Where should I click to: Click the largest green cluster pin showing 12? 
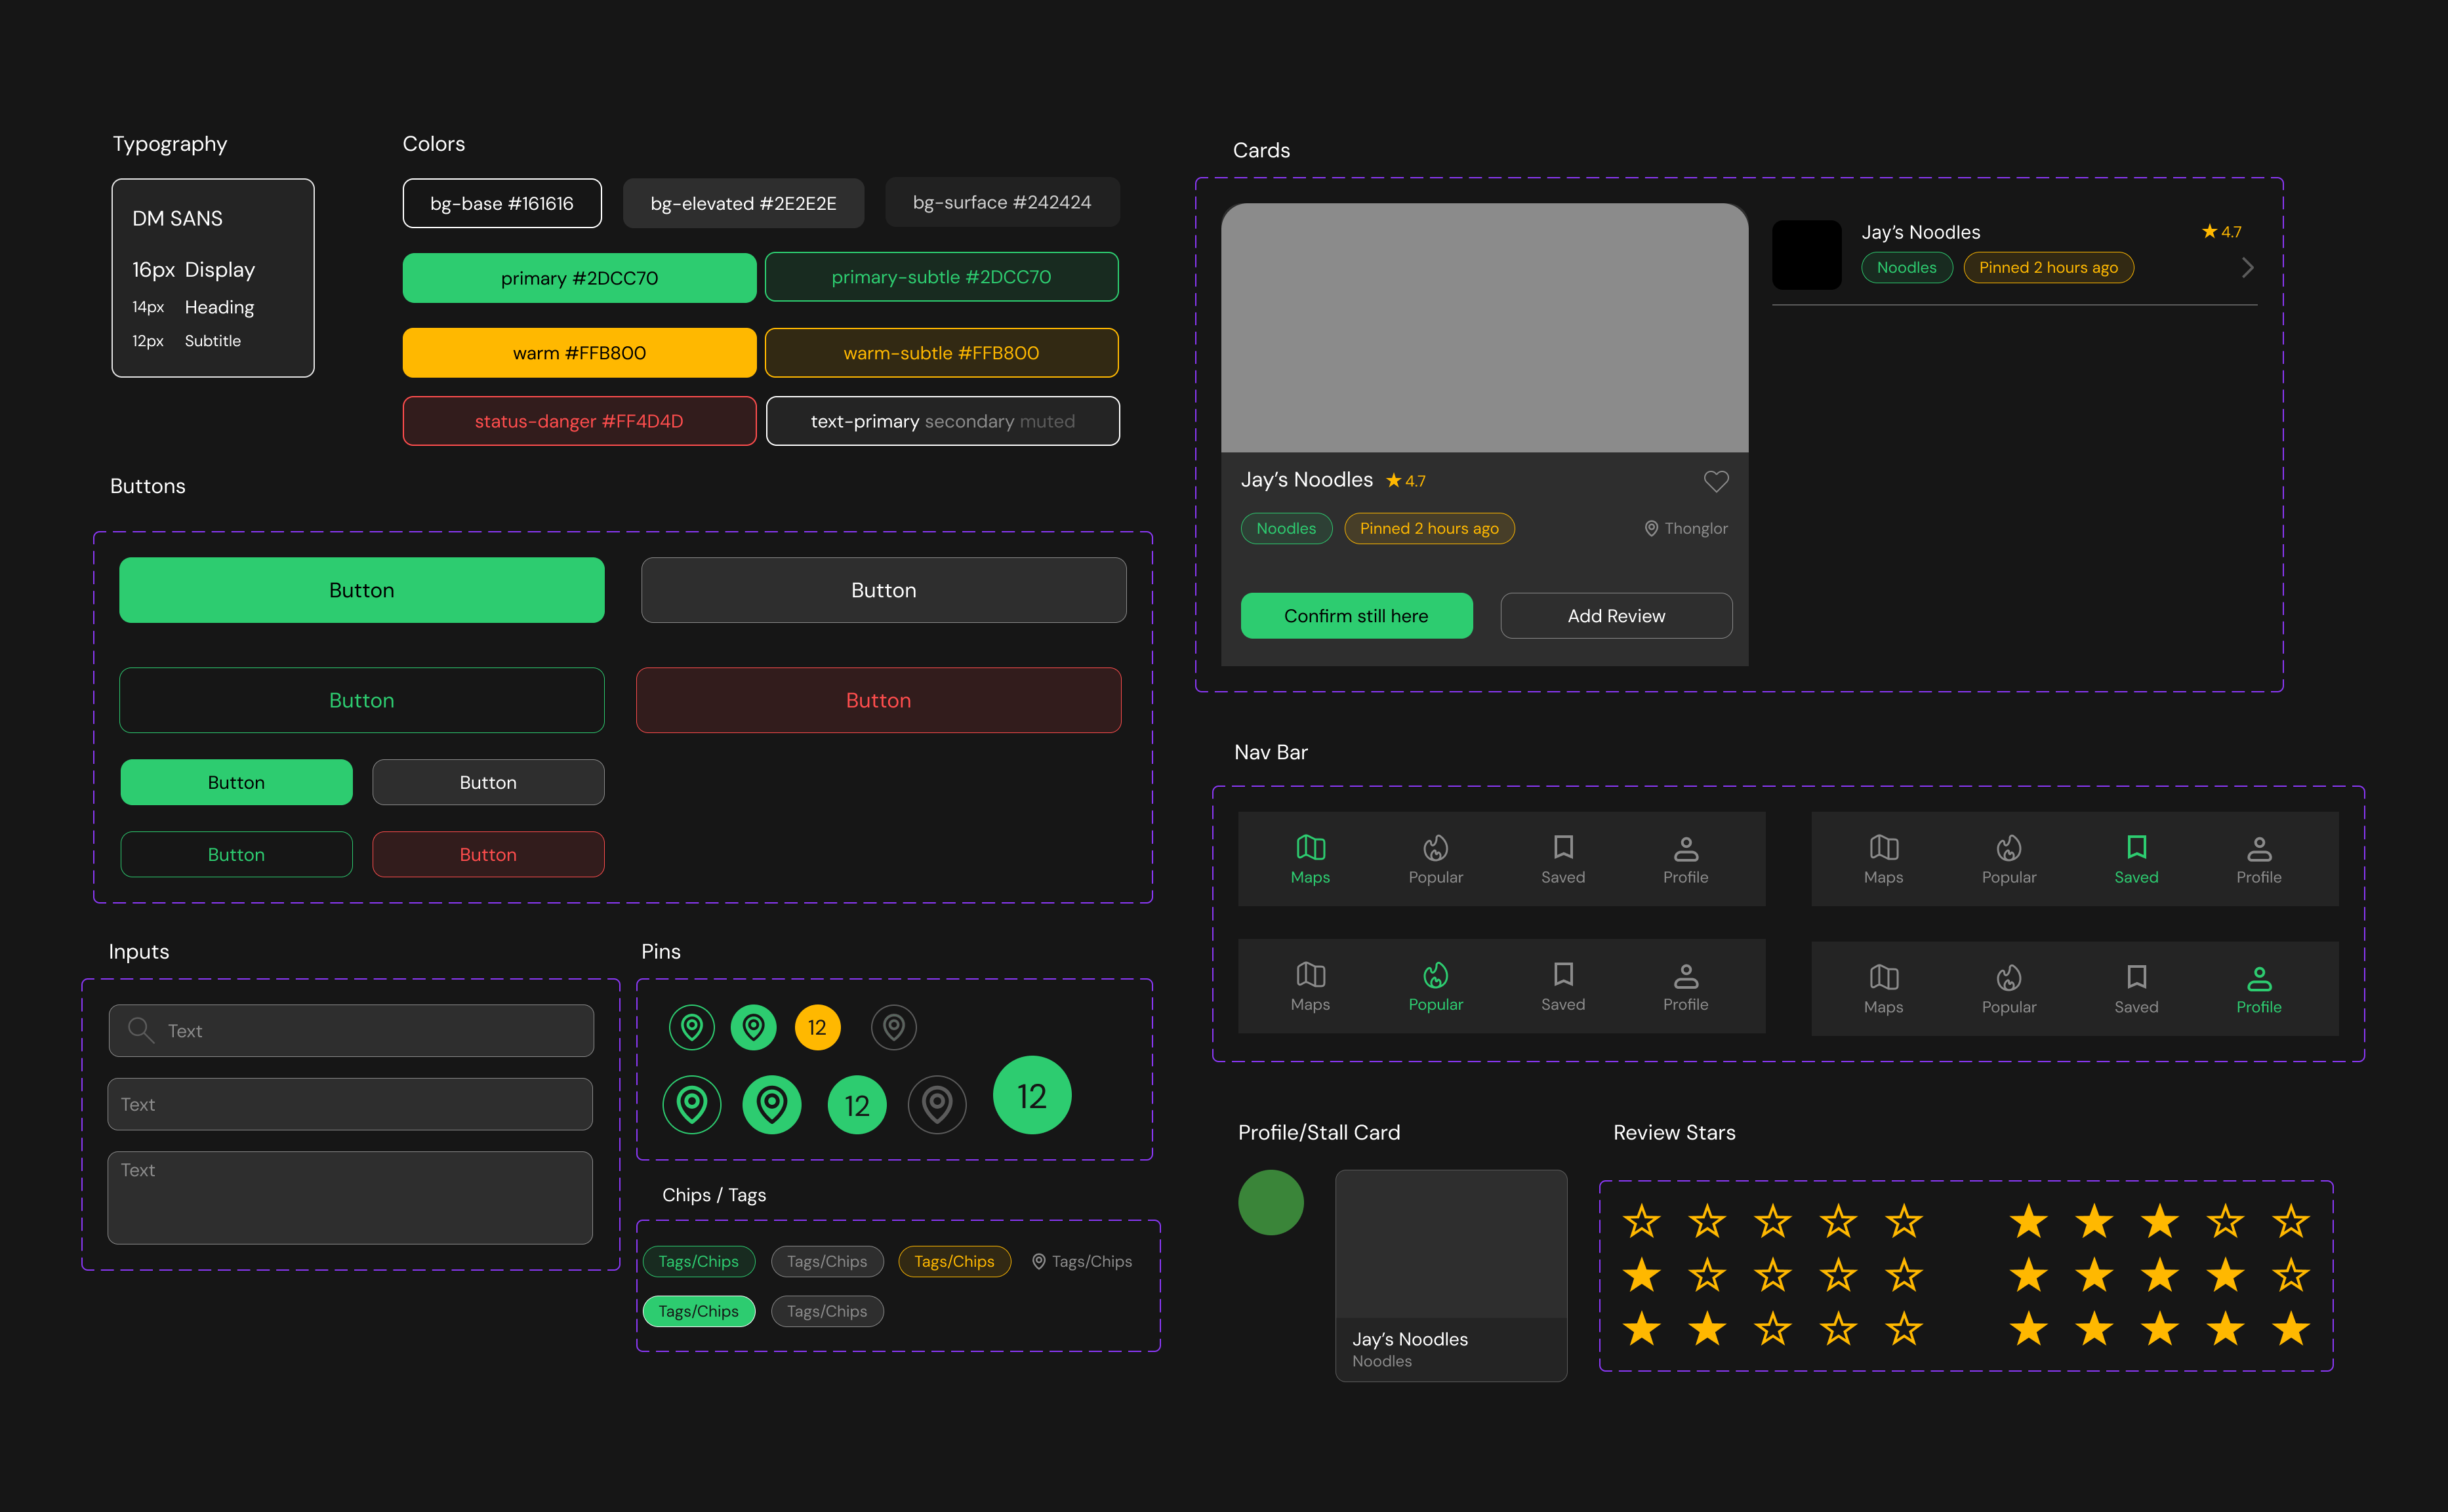(x=1031, y=1095)
